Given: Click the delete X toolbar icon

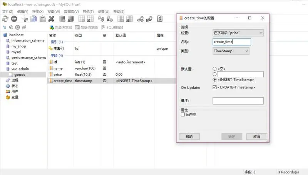Looking at the screenshot, I should (51, 19).
